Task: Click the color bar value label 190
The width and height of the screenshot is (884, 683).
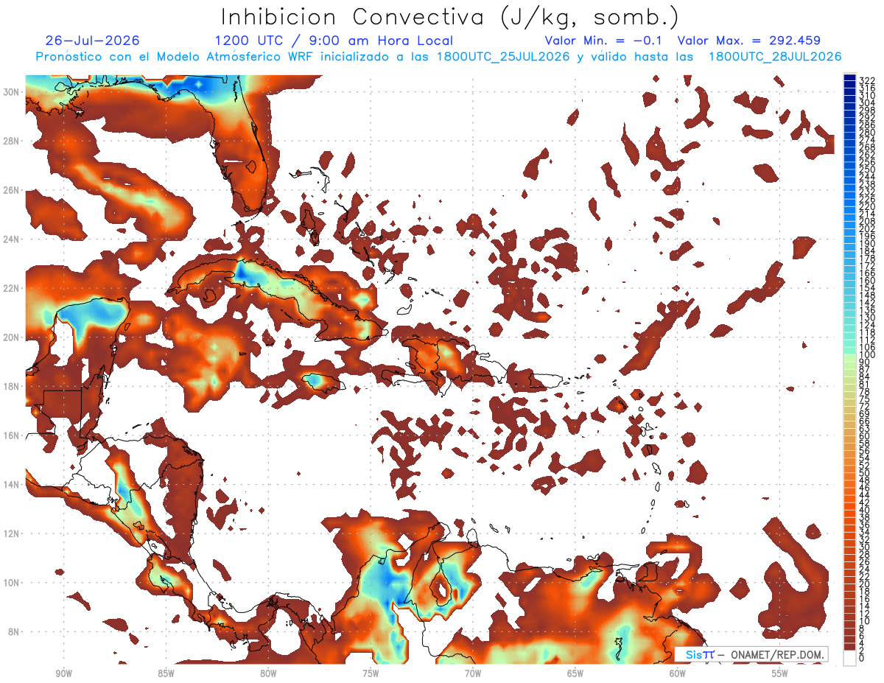Action: pos(867,244)
